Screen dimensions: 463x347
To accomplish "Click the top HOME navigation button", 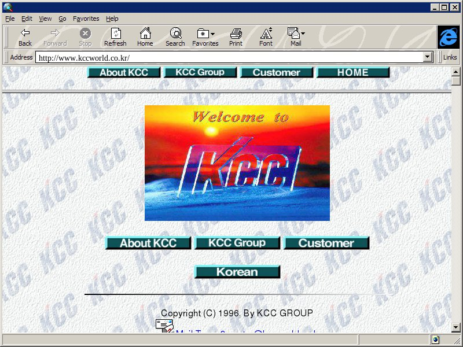I will (x=353, y=72).
